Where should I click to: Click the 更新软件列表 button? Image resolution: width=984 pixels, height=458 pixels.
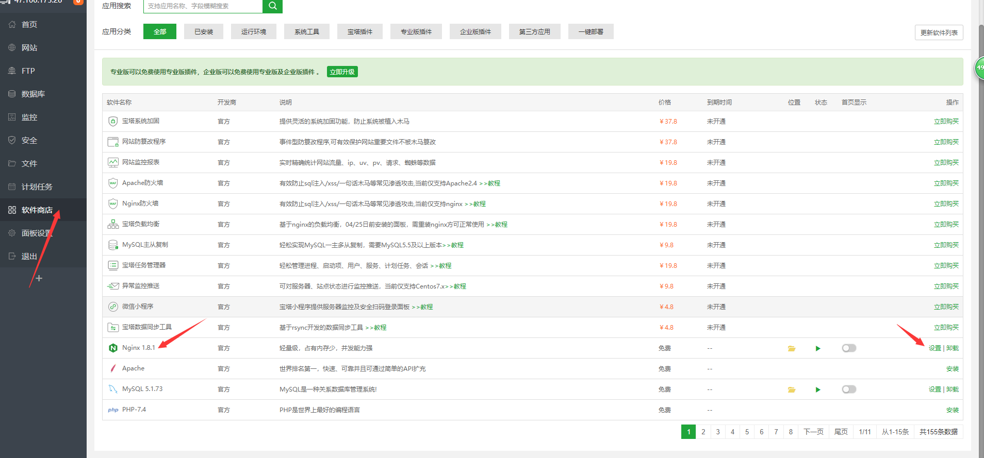pyautogui.click(x=939, y=32)
